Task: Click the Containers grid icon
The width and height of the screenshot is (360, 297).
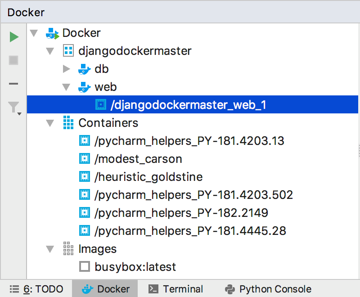Action: tap(68, 122)
